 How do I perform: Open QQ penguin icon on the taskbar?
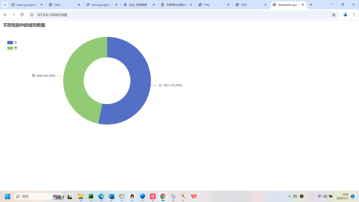pos(132,196)
